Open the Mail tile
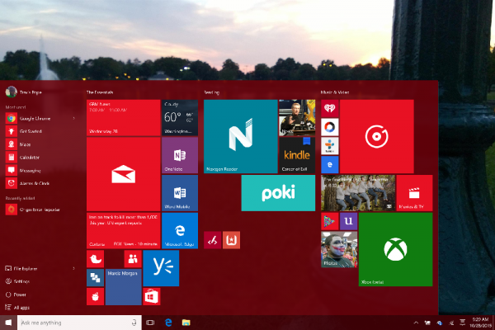495x330 pixels. (124, 174)
